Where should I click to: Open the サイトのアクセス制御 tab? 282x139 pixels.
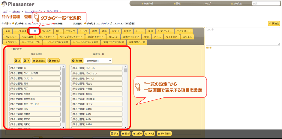(57, 42)
